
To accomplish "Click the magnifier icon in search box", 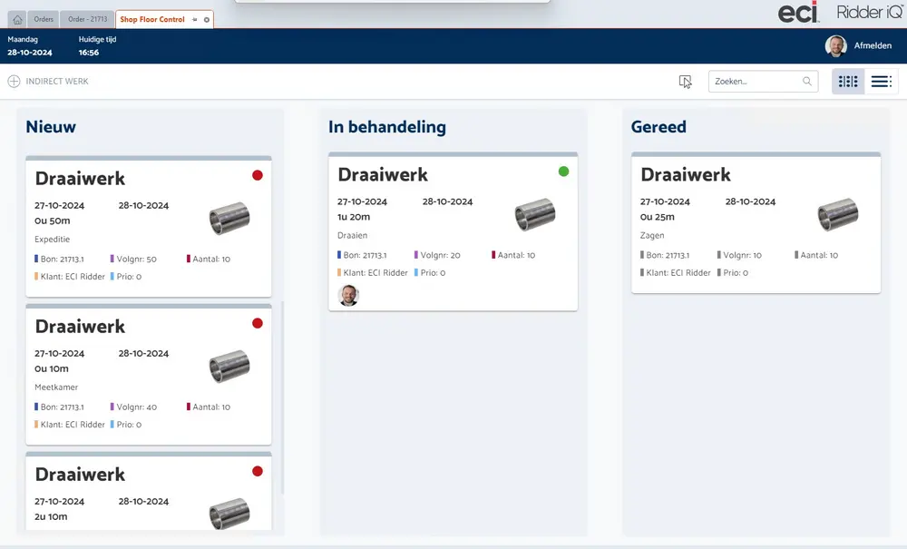I will coord(807,82).
